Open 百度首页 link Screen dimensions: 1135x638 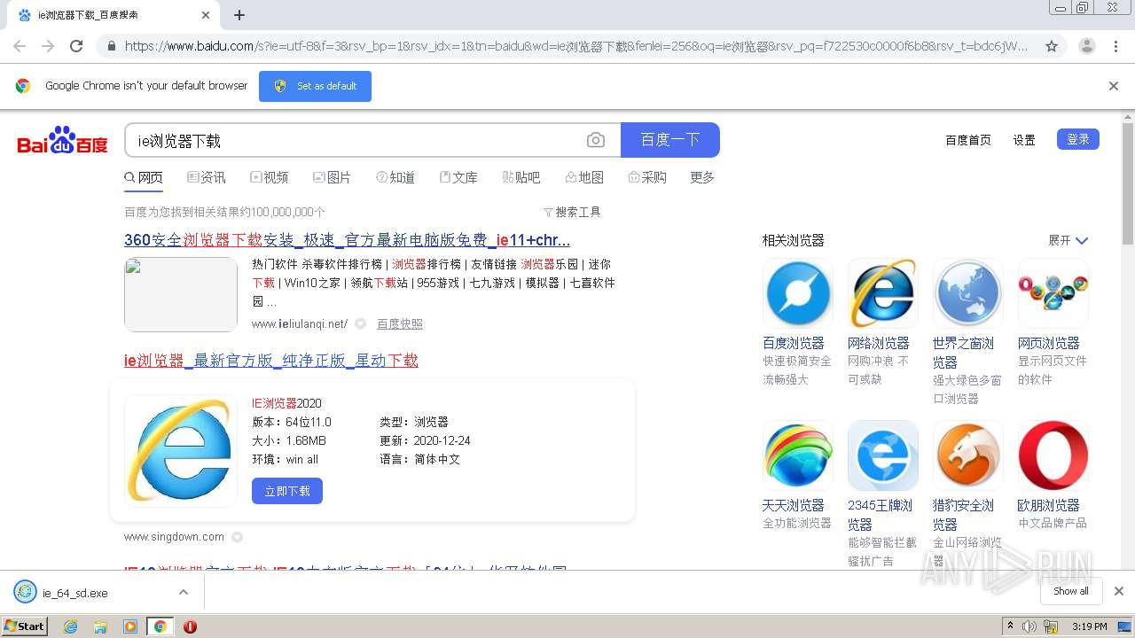coord(968,140)
